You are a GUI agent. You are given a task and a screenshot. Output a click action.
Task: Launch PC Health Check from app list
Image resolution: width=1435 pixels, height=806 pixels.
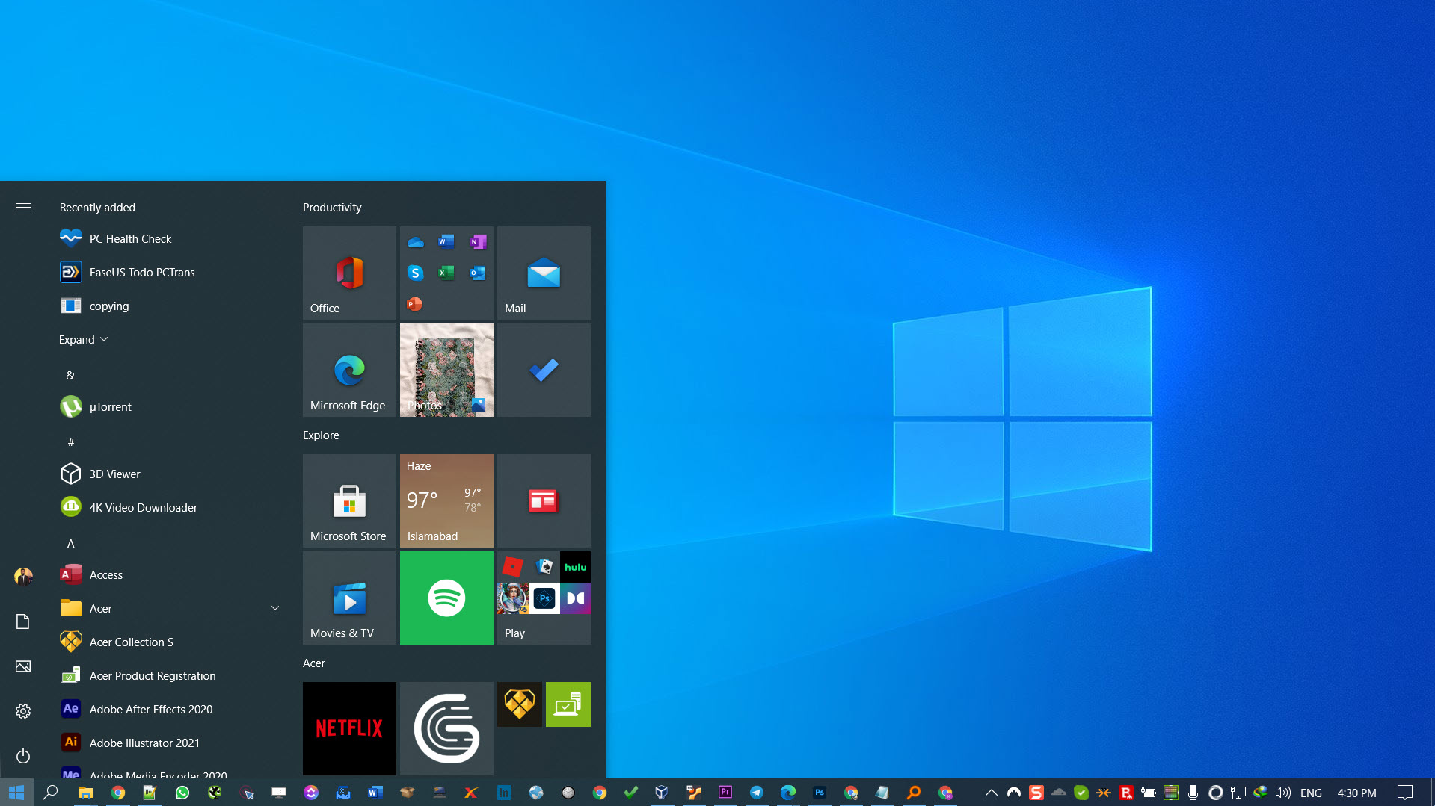170,239
